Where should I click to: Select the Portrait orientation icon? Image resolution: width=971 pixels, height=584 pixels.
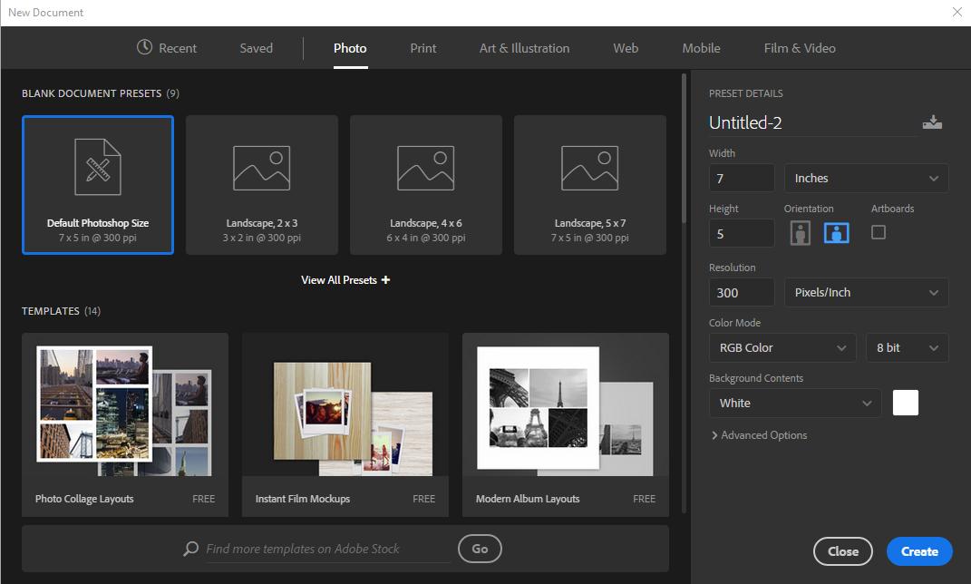pos(801,232)
